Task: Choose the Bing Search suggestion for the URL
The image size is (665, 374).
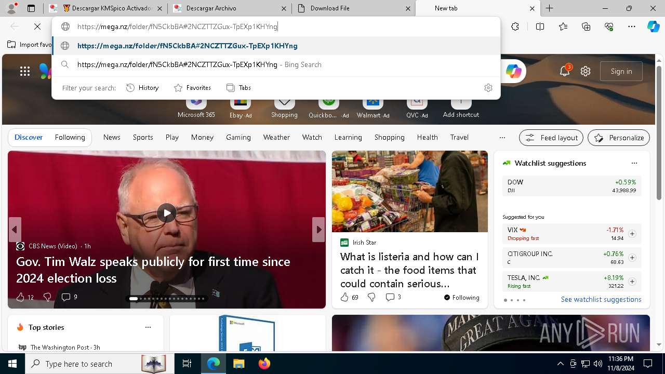Action: [276, 64]
